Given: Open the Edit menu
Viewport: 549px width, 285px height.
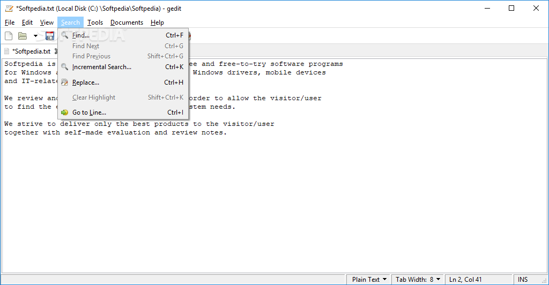Looking at the screenshot, I should coord(27,22).
